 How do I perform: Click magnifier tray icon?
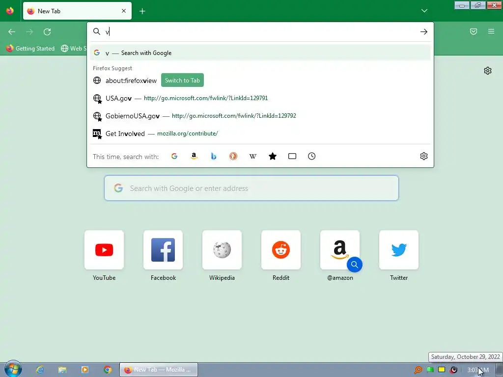tap(418, 370)
